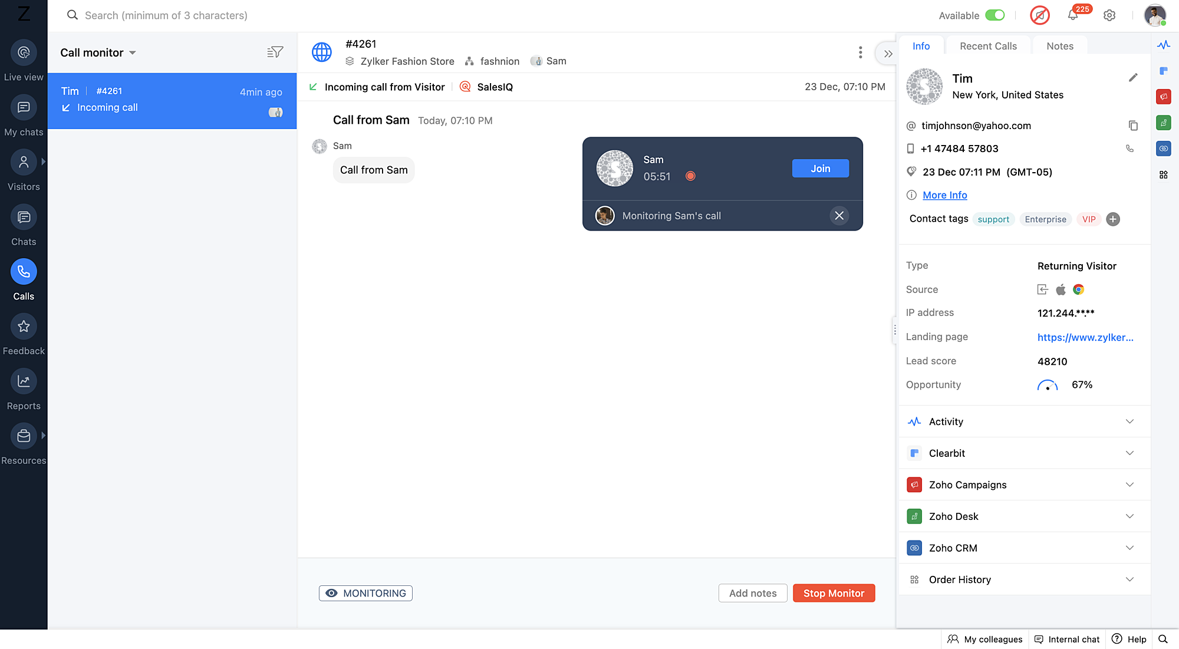Click the MONITORING eye indicator
This screenshot has height=649, width=1179.
365,593
